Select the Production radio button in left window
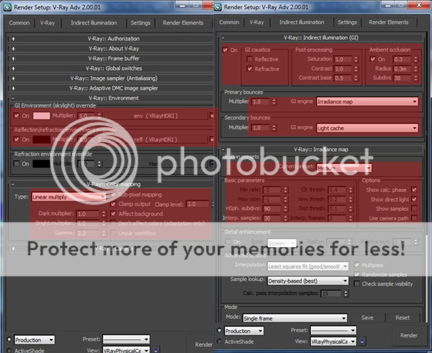The height and width of the screenshot is (353, 432). [9, 339]
